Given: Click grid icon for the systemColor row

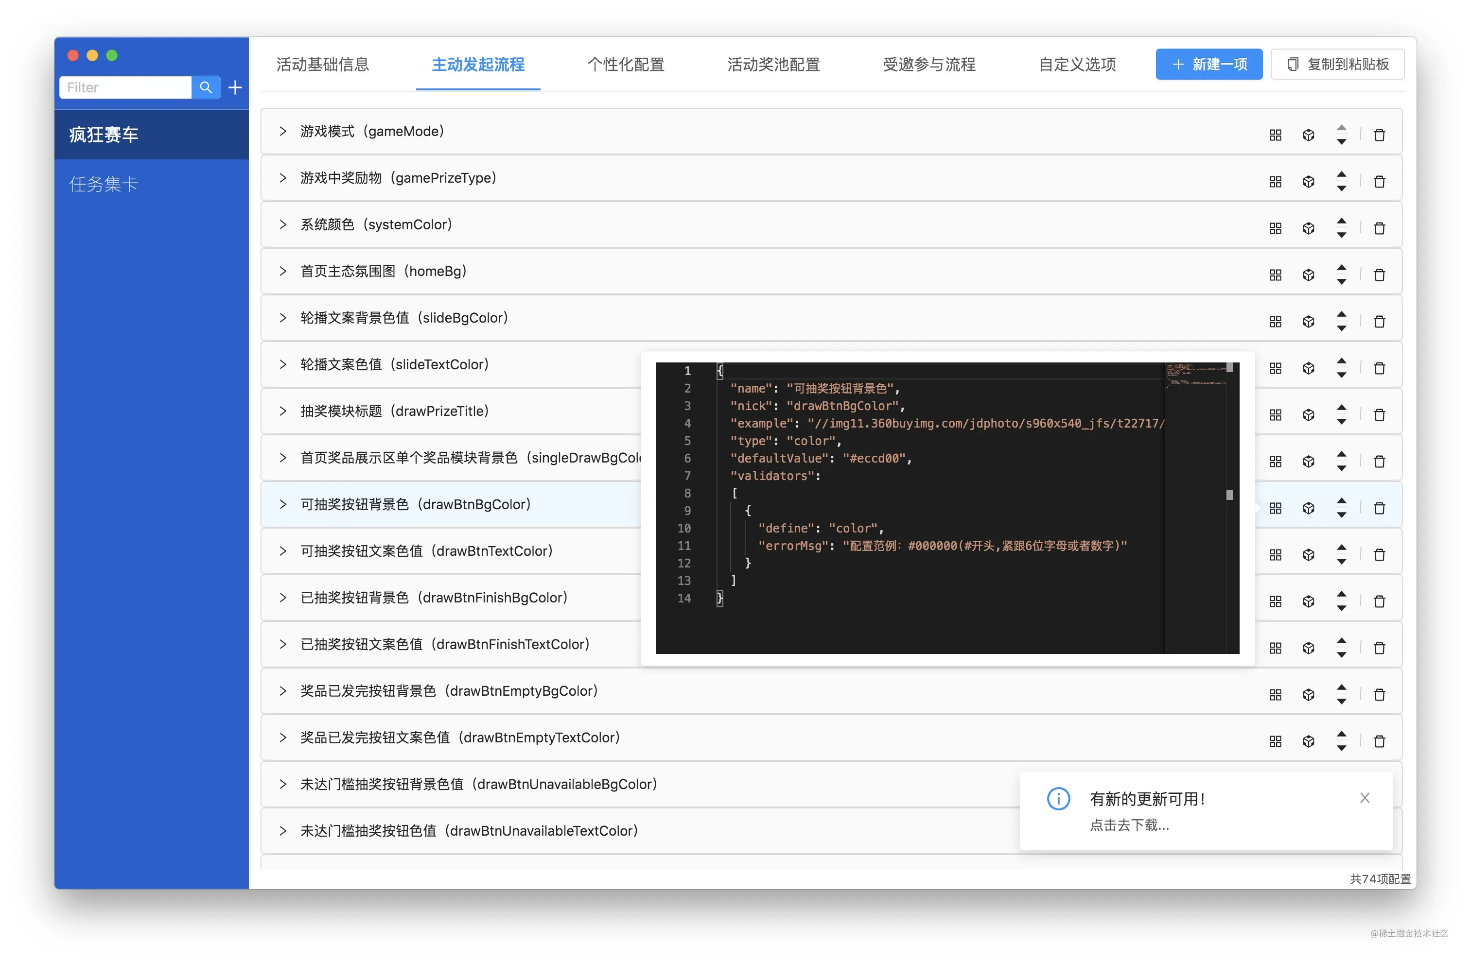Looking at the screenshot, I should (1275, 228).
